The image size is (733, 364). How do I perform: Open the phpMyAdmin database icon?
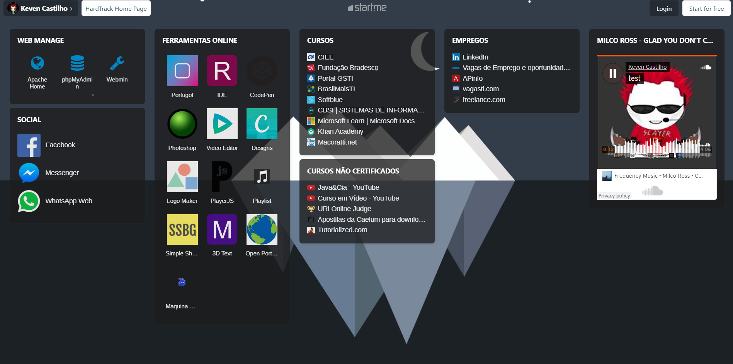pos(77,63)
